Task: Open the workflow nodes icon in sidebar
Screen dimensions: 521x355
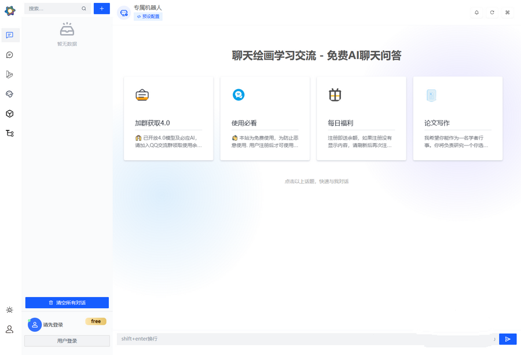Action: (9, 133)
